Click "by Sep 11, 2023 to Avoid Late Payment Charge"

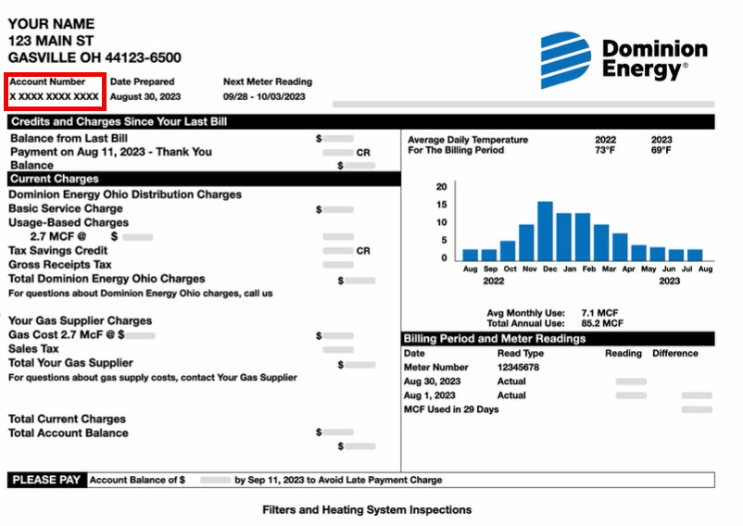pyautogui.click(x=338, y=480)
